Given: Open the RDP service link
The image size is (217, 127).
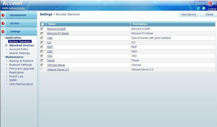Looking at the screenshot, I should point(50,47).
